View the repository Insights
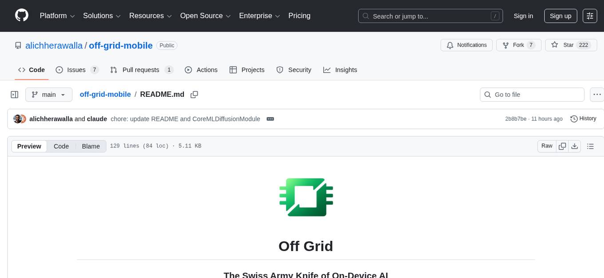The width and height of the screenshot is (604, 278). (x=340, y=70)
